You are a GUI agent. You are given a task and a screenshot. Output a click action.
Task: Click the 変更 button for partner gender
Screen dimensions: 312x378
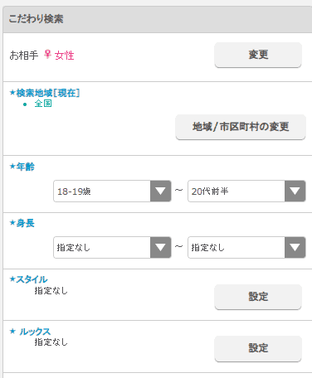(258, 55)
